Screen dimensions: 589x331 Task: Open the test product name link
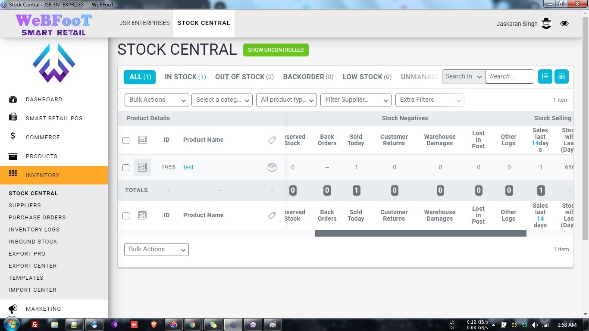(x=188, y=167)
